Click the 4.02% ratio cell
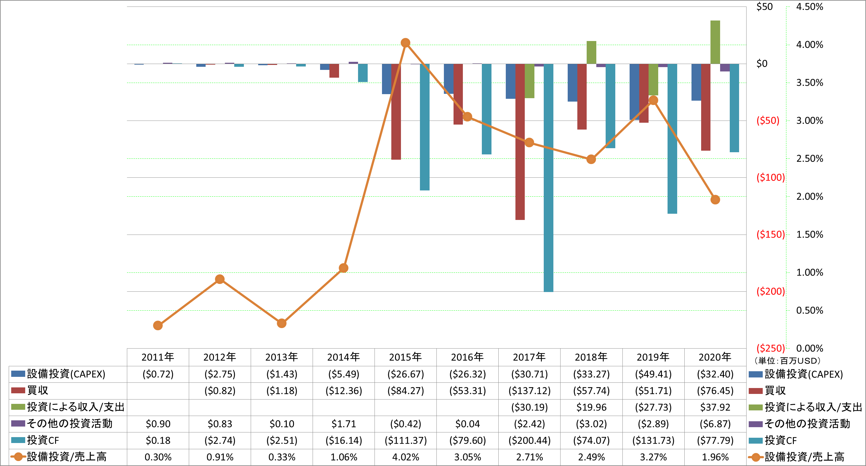The height and width of the screenshot is (466, 866). point(405,457)
